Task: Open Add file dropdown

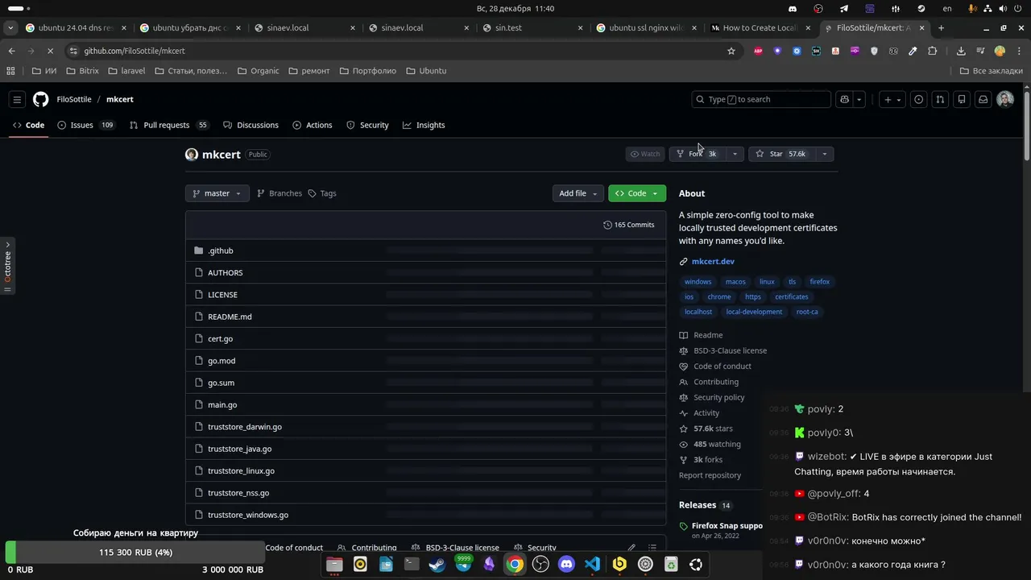Action: 578,193
